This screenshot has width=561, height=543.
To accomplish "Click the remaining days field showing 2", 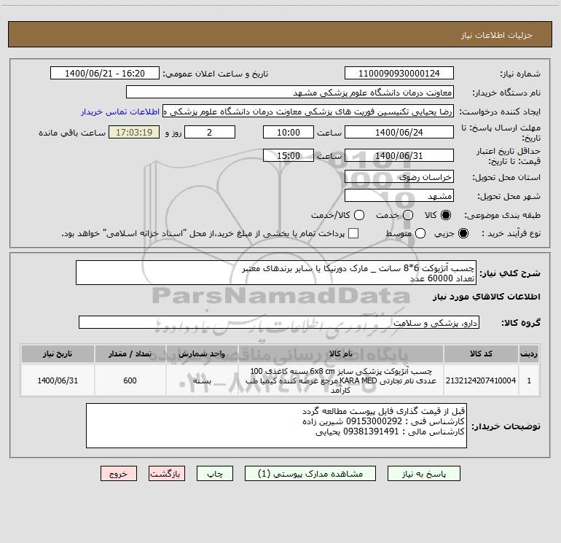I will click(x=210, y=132).
